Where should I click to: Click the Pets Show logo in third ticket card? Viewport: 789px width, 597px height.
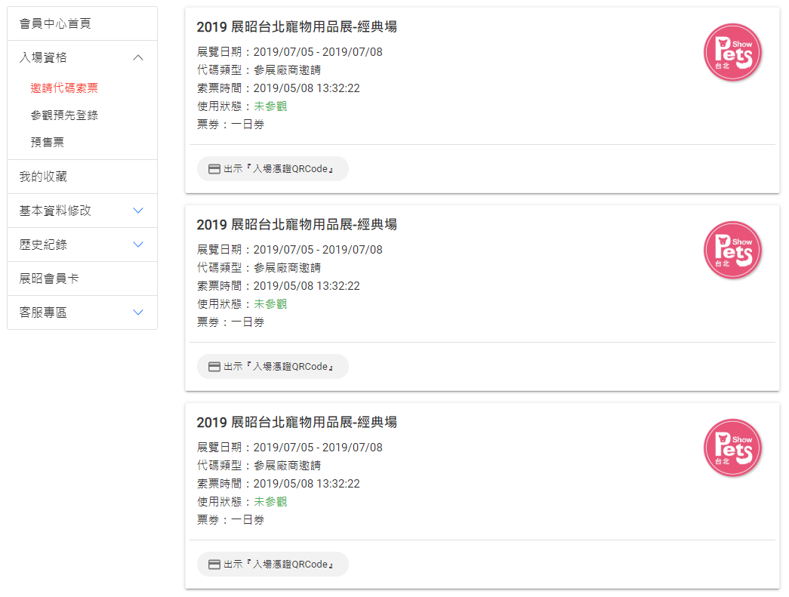pos(732,448)
